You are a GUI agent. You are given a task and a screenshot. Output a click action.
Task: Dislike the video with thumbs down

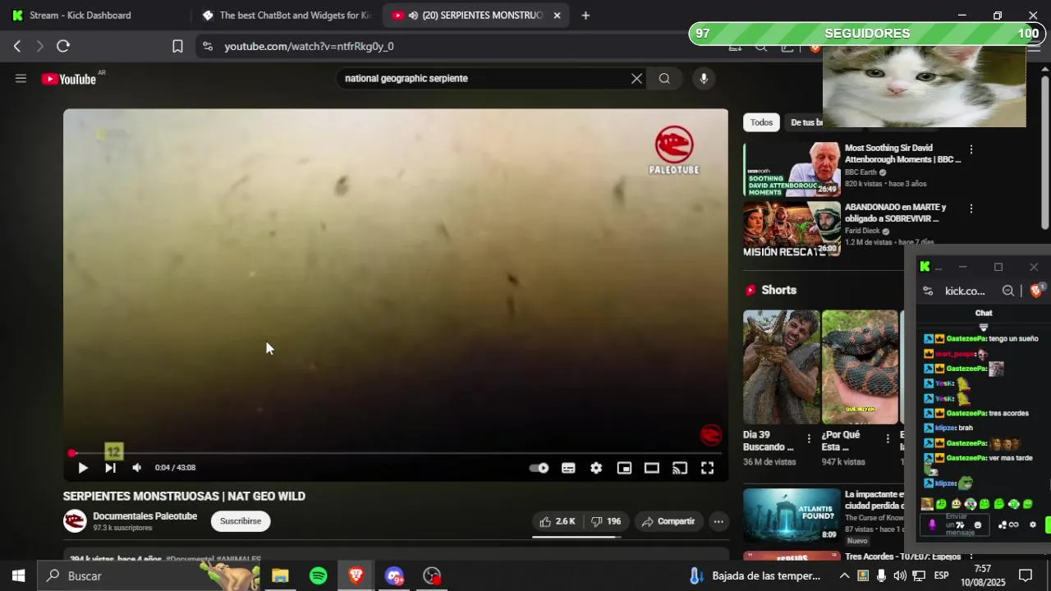pos(606,521)
